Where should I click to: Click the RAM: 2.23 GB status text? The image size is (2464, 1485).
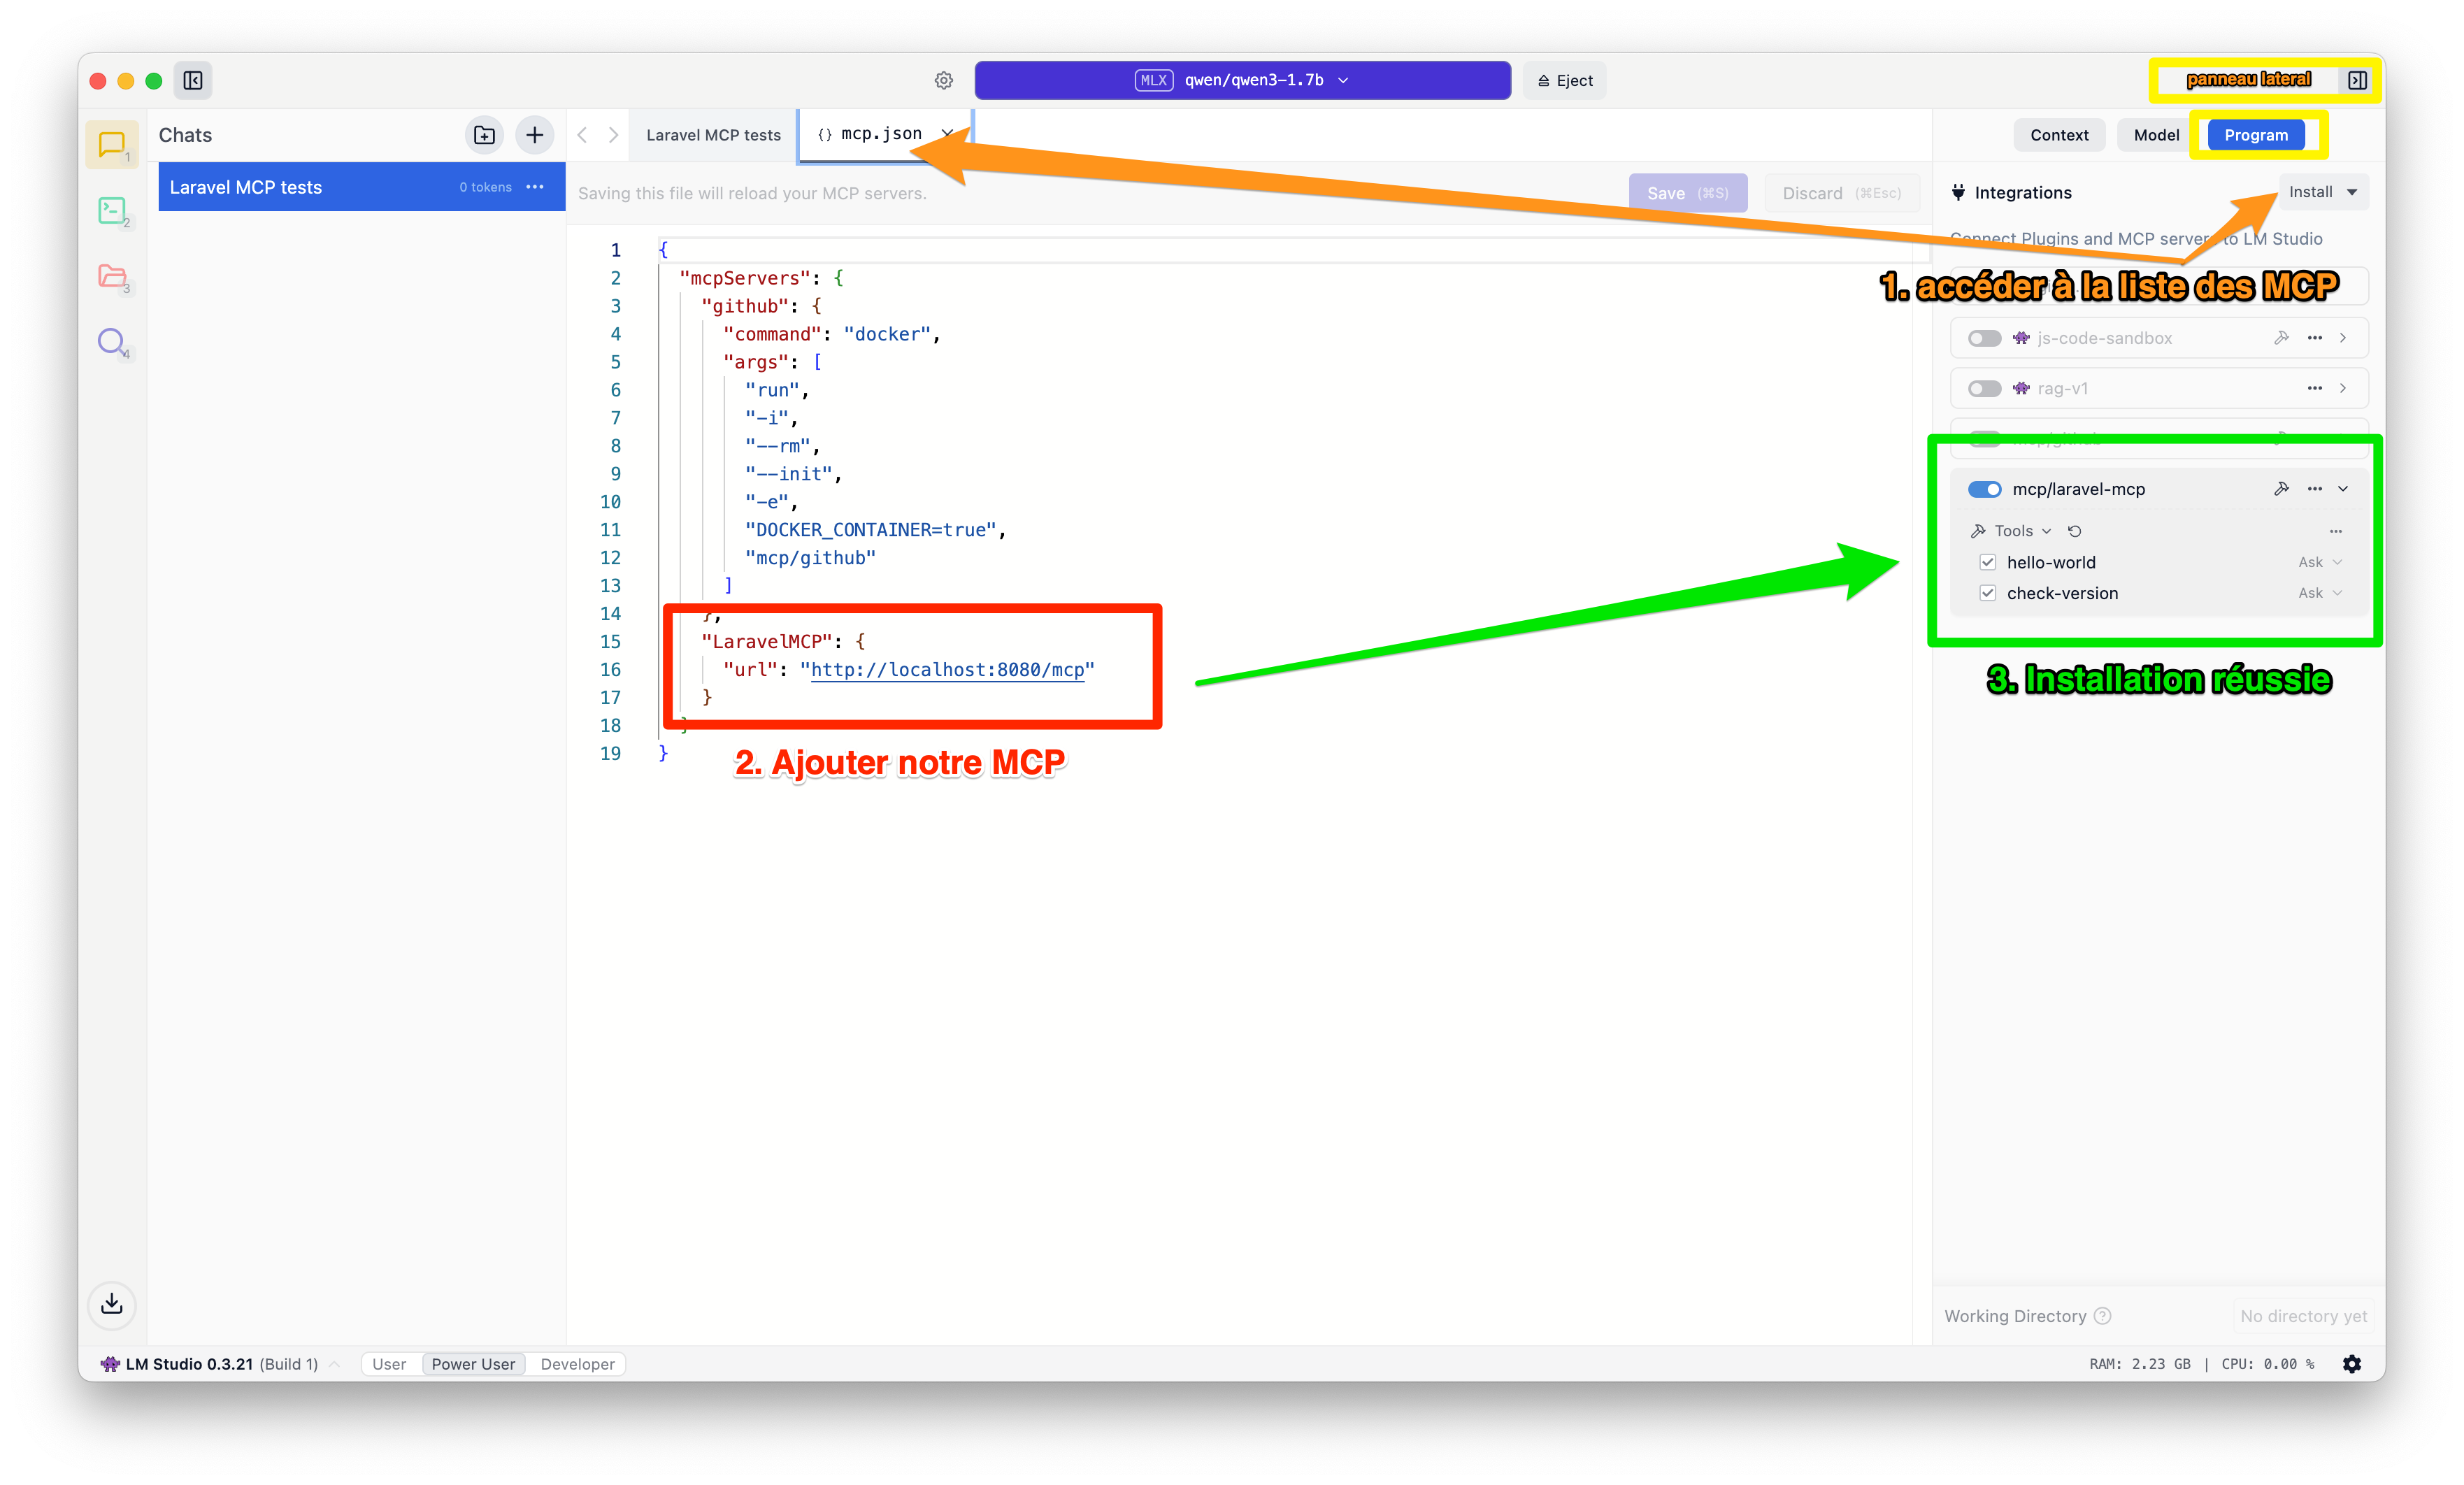point(2139,1364)
